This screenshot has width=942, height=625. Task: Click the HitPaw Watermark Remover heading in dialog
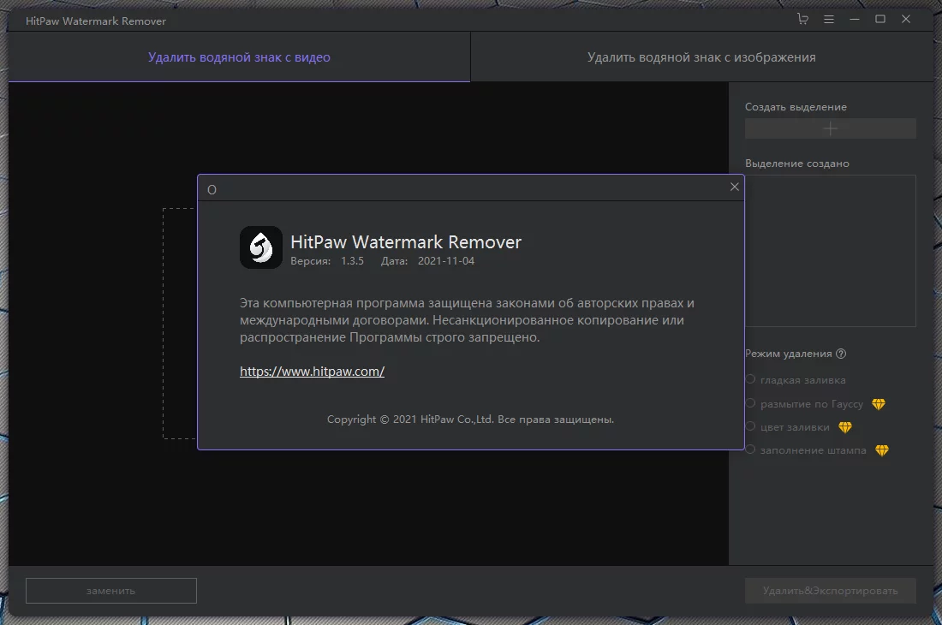pyautogui.click(x=406, y=242)
